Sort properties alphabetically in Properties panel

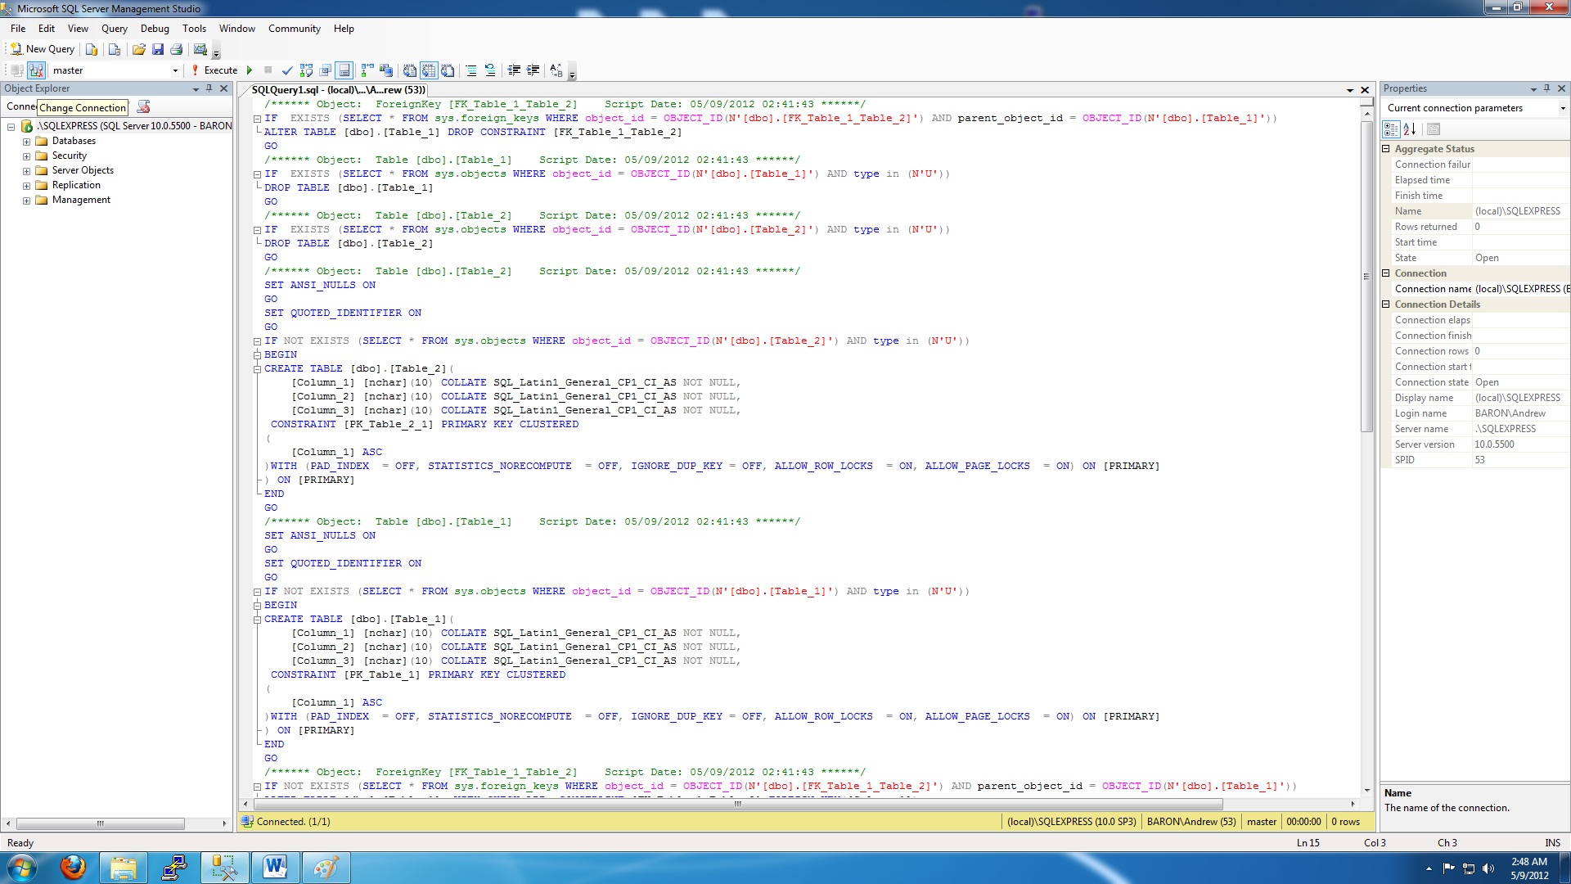1409,129
